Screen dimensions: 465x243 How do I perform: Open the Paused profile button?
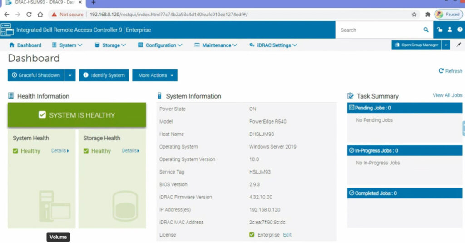pyautogui.click(x=448, y=14)
